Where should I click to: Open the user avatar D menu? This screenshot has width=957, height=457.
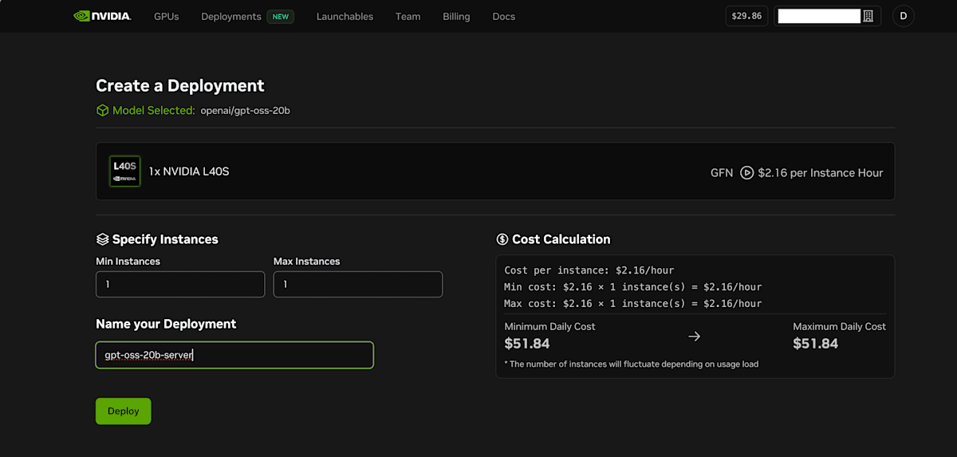pyautogui.click(x=904, y=16)
